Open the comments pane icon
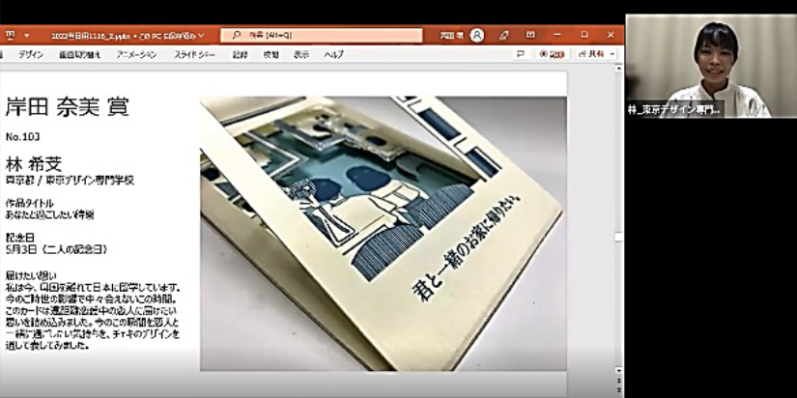 point(520,55)
